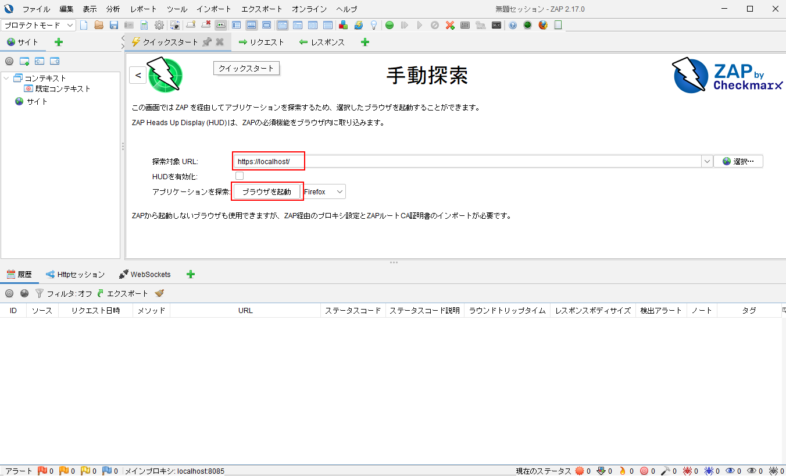
Task: Toggle the Expand Information tabs layout button
Action: point(252,25)
